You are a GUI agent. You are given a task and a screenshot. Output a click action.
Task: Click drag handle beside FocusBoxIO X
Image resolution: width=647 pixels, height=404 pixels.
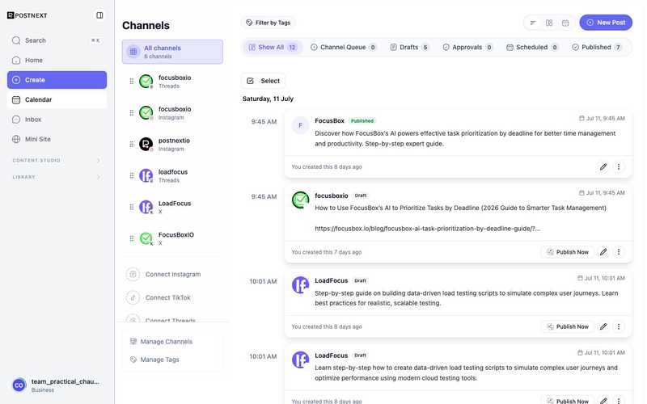pos(132,238)
